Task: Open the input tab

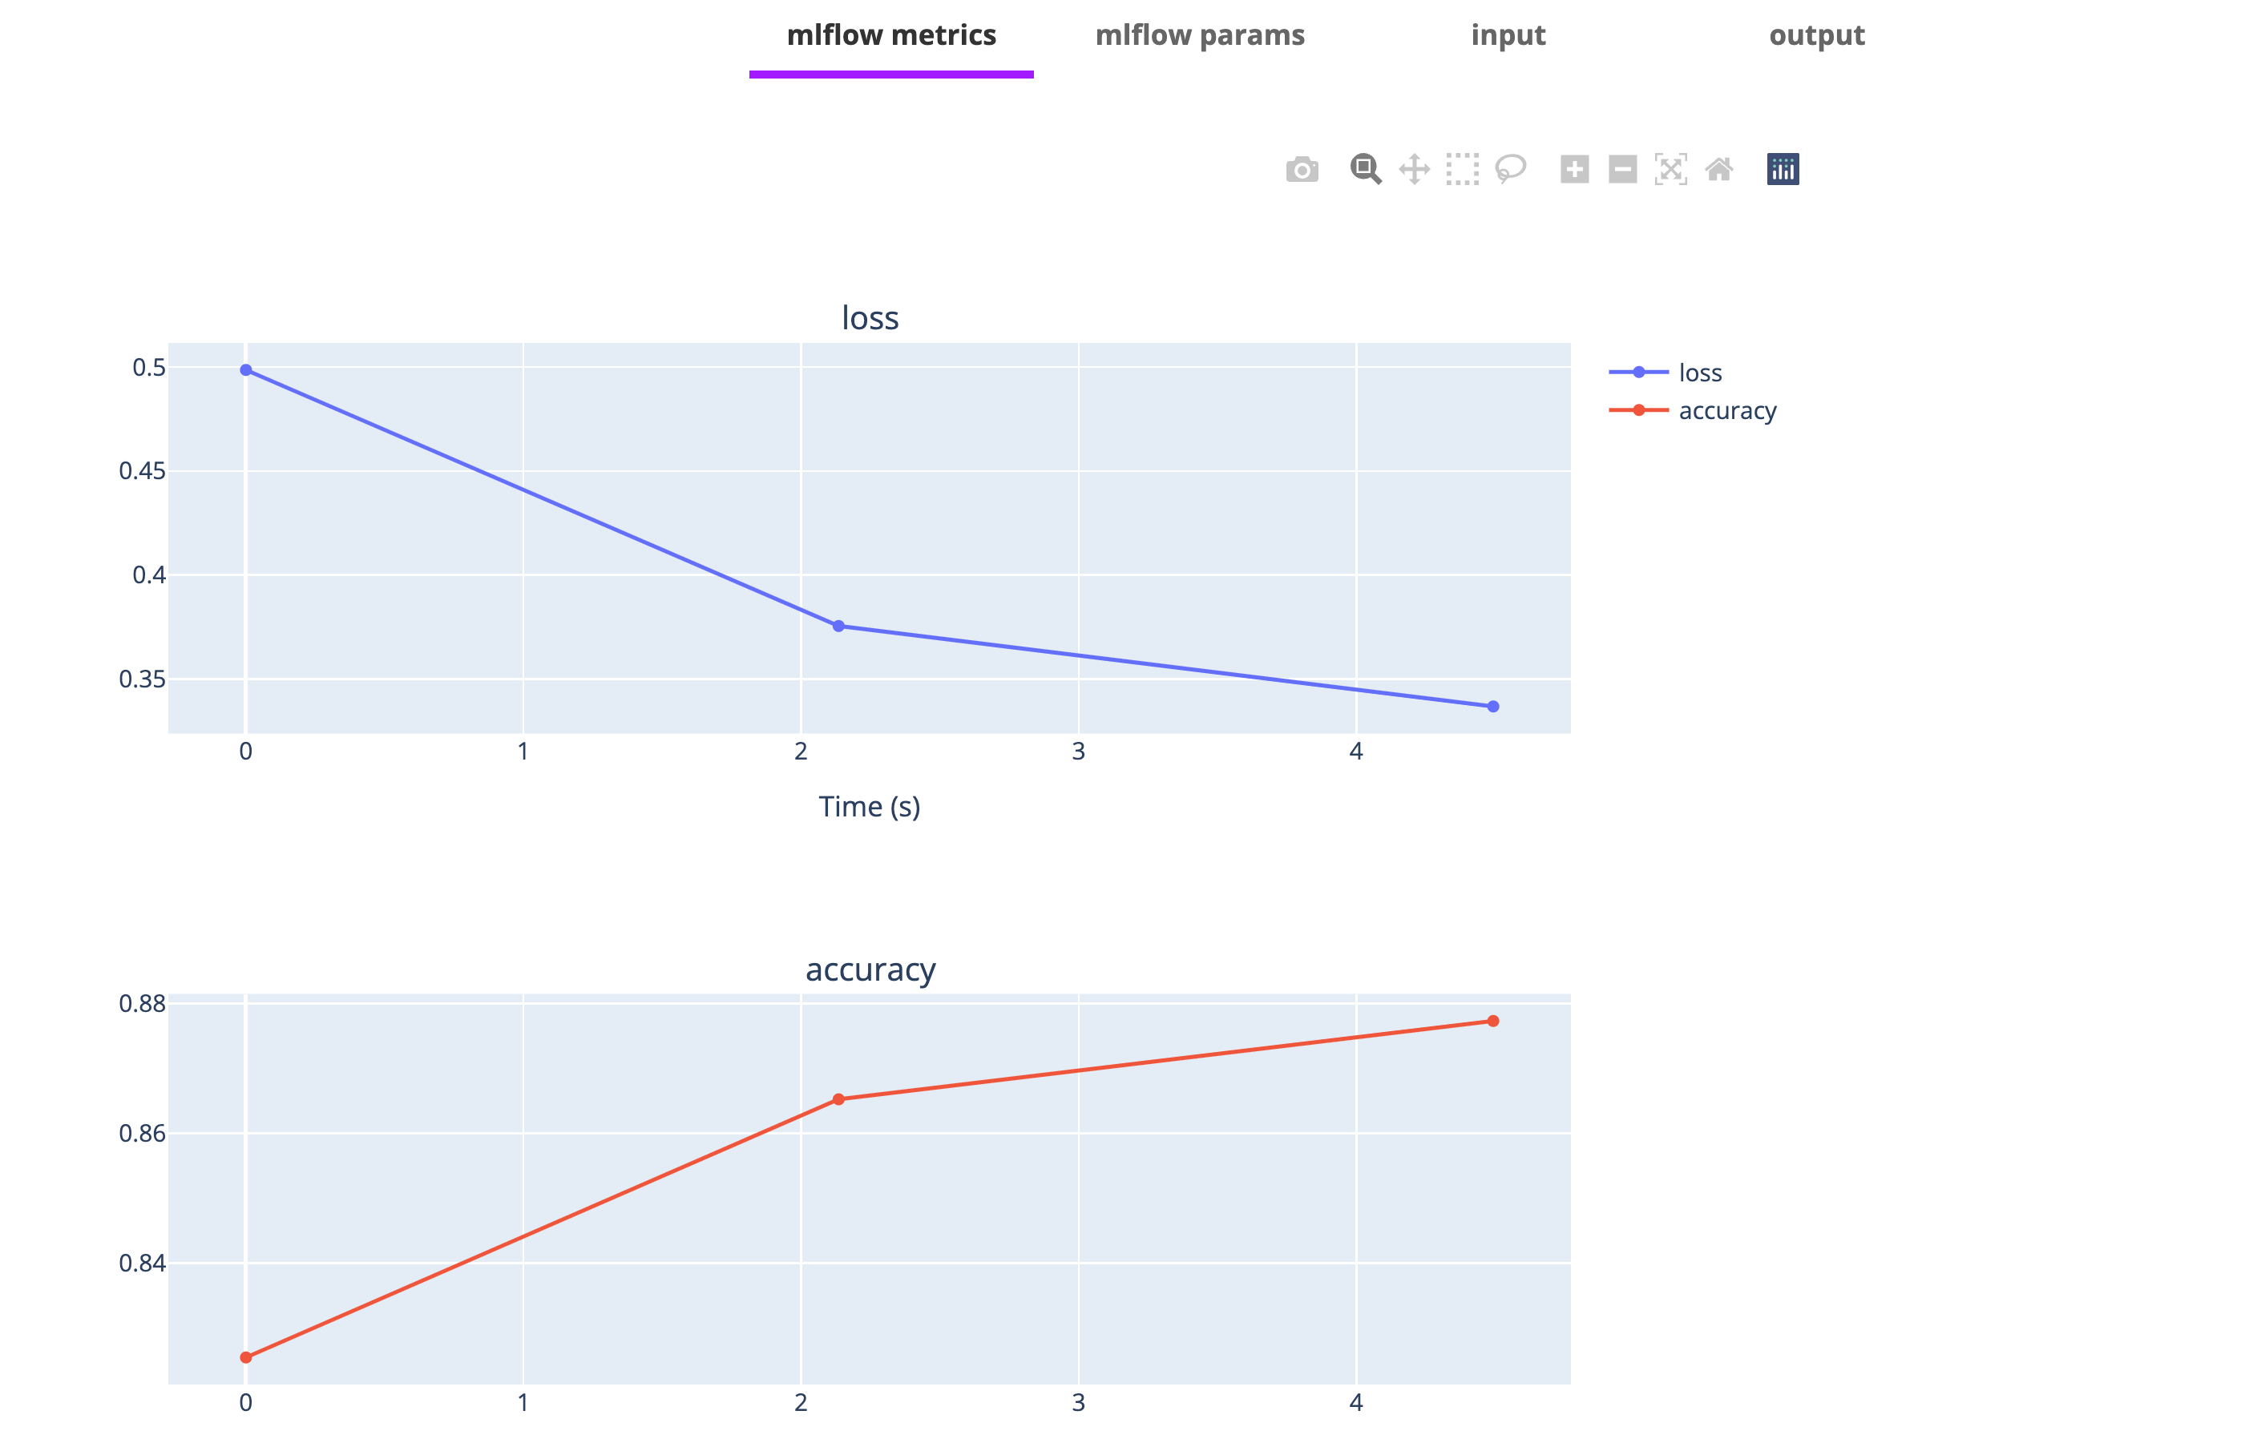Action: (x=1508, y=34)
